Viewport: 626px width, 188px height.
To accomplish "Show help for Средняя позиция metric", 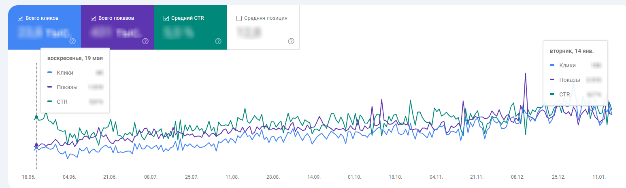I will click(x=291, y=41).
